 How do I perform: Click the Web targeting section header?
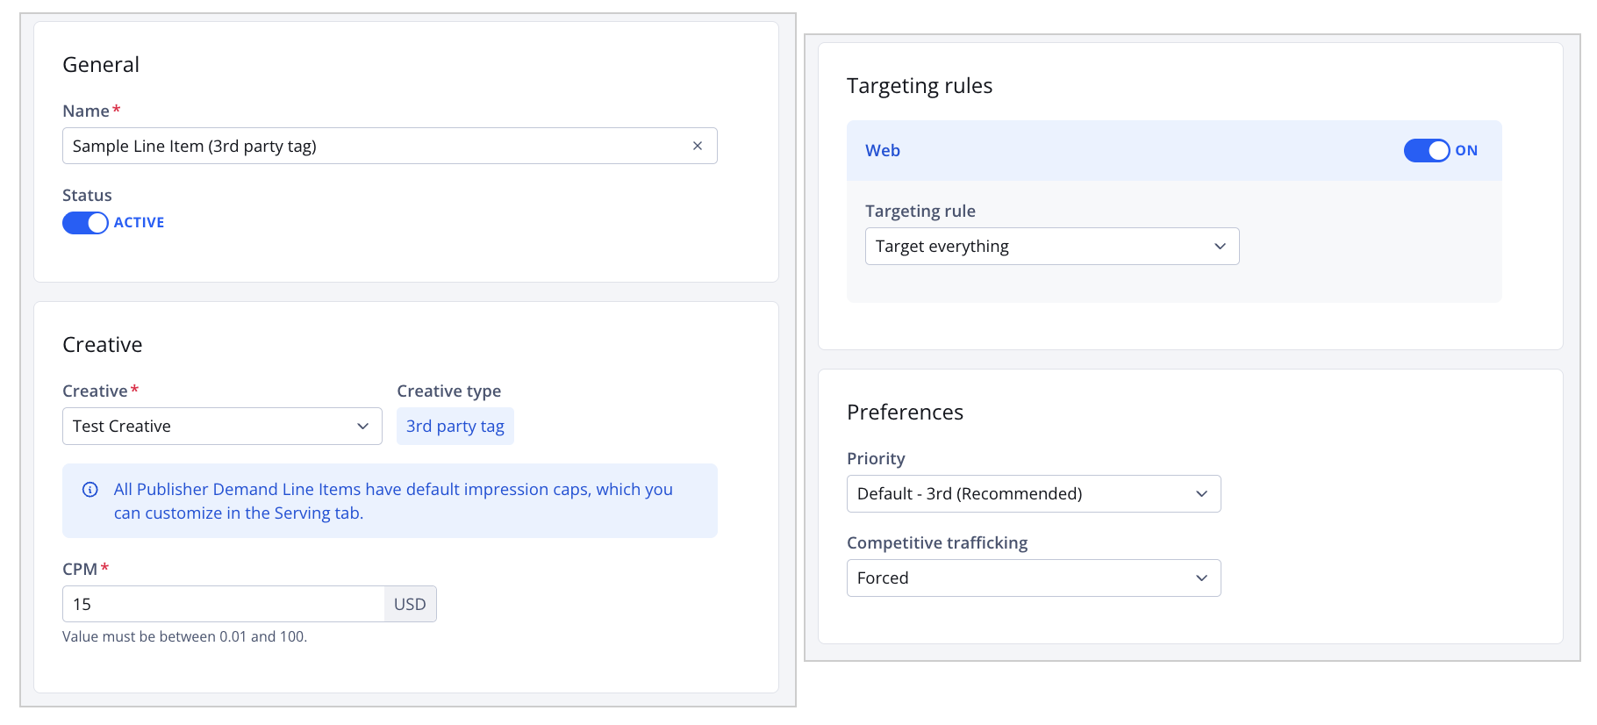pyautogui.click(x=1174, y=151)
